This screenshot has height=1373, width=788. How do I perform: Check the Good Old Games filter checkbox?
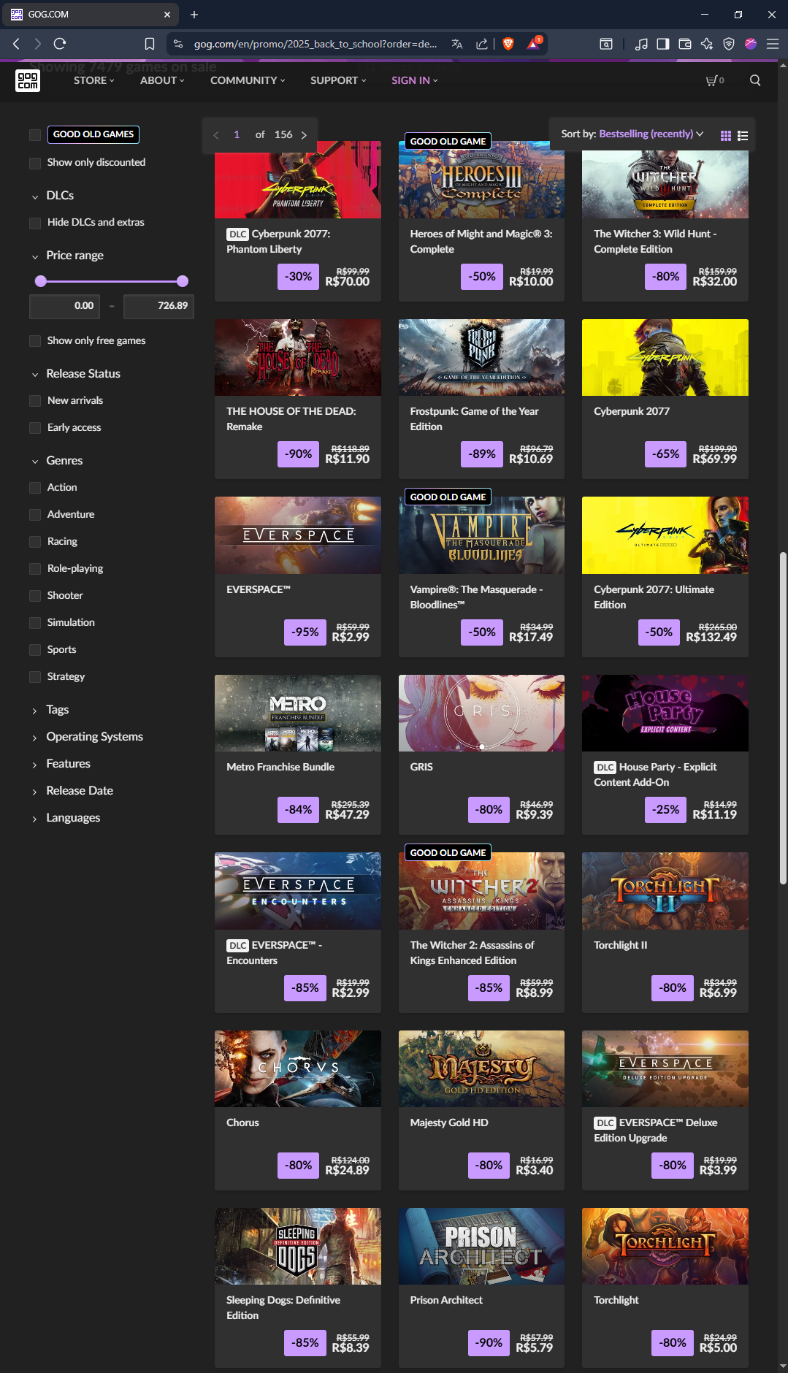pyautogui.click(x=35, y=135)
